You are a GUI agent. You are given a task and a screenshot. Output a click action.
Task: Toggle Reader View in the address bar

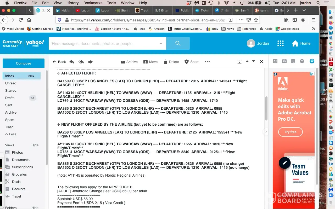(x=231, y=20)
